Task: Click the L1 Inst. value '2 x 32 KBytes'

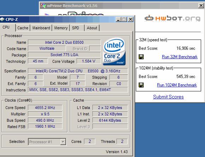Action: coord(110,114)
